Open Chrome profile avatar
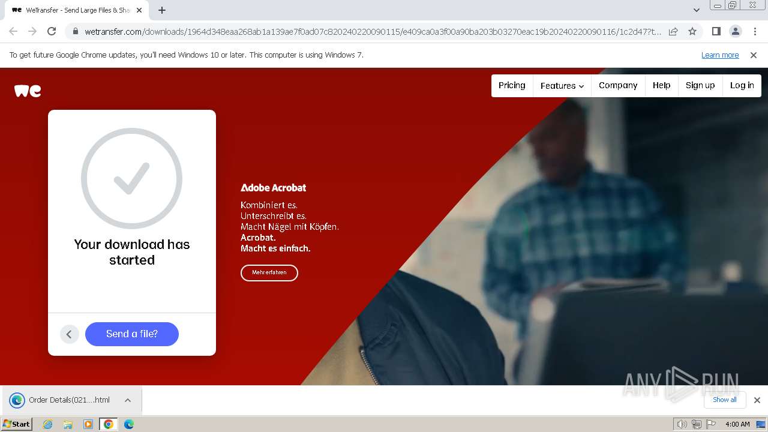Viewport: 768px width, 432px height. 736,31
